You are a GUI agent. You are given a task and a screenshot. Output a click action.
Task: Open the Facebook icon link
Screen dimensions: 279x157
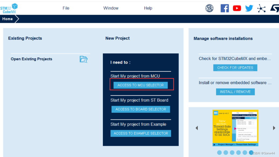[225, 8]
